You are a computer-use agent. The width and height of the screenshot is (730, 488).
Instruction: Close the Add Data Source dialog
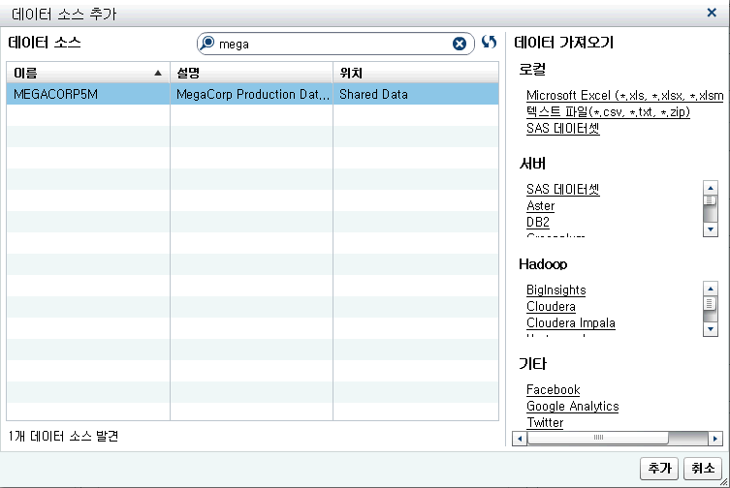[x=713, y=13]
